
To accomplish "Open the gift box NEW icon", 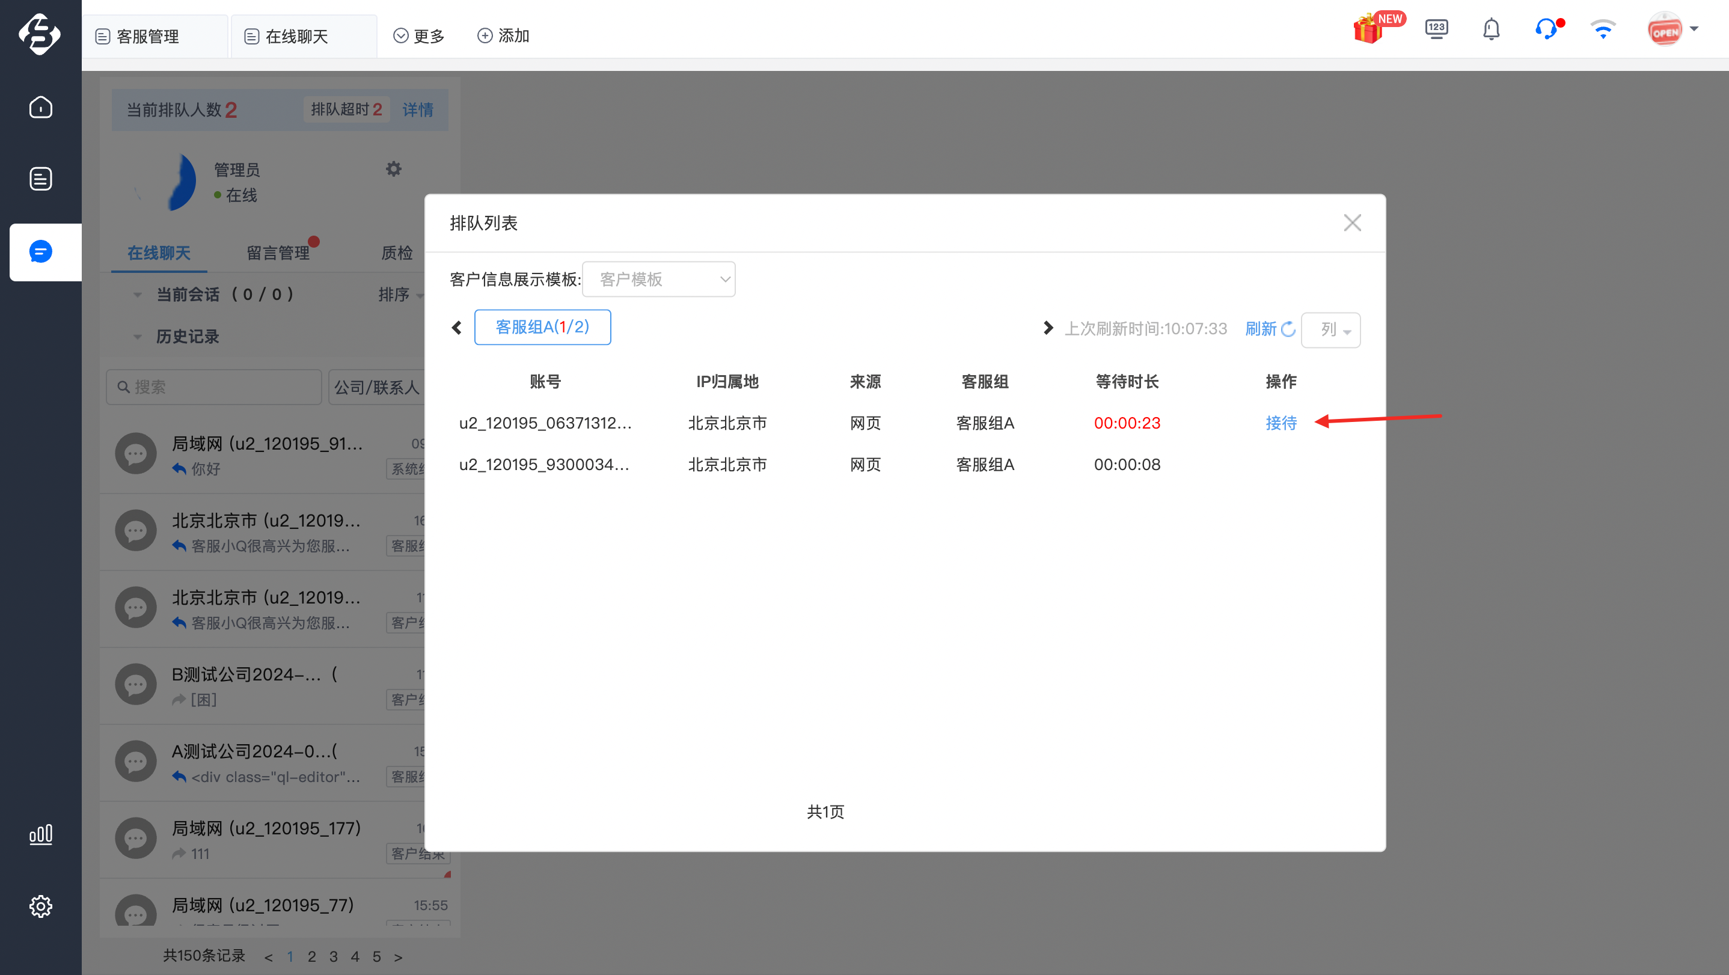I will (x=1377, y=29).
